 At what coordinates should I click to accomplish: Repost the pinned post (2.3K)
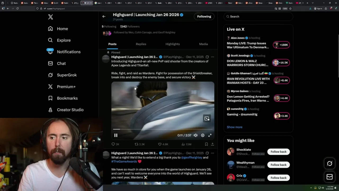[x=140, y=144]
